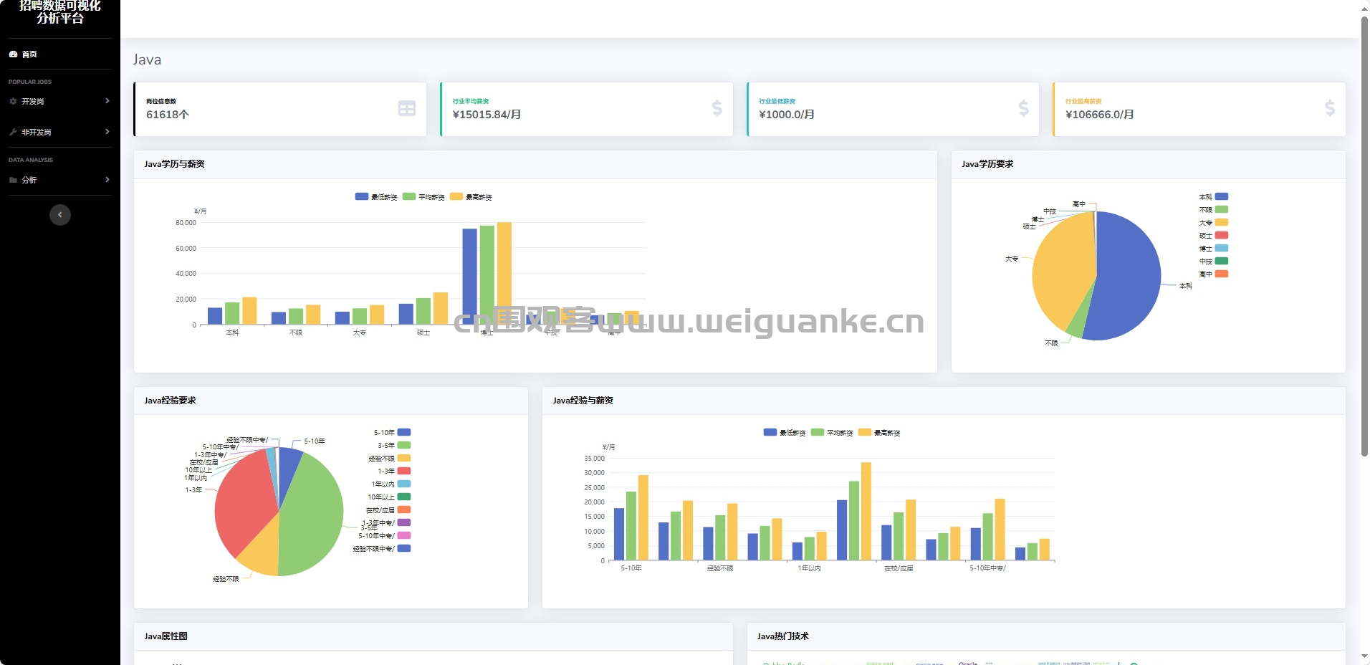Toggle 平均薪资 legend in Java经验与薪资 chart

click(x=832, y=432)
